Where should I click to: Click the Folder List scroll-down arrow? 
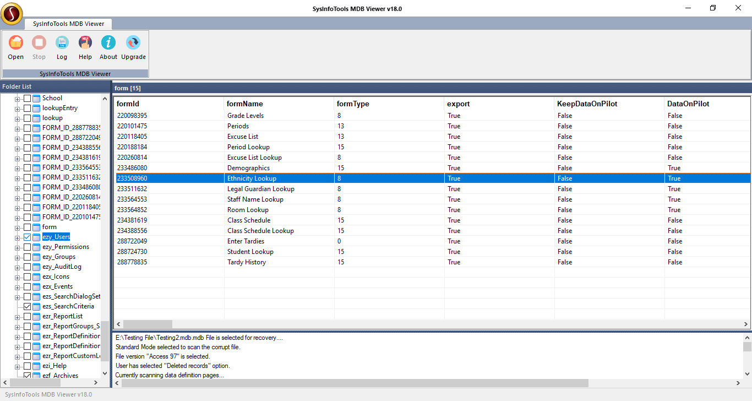tap(105, 373)
